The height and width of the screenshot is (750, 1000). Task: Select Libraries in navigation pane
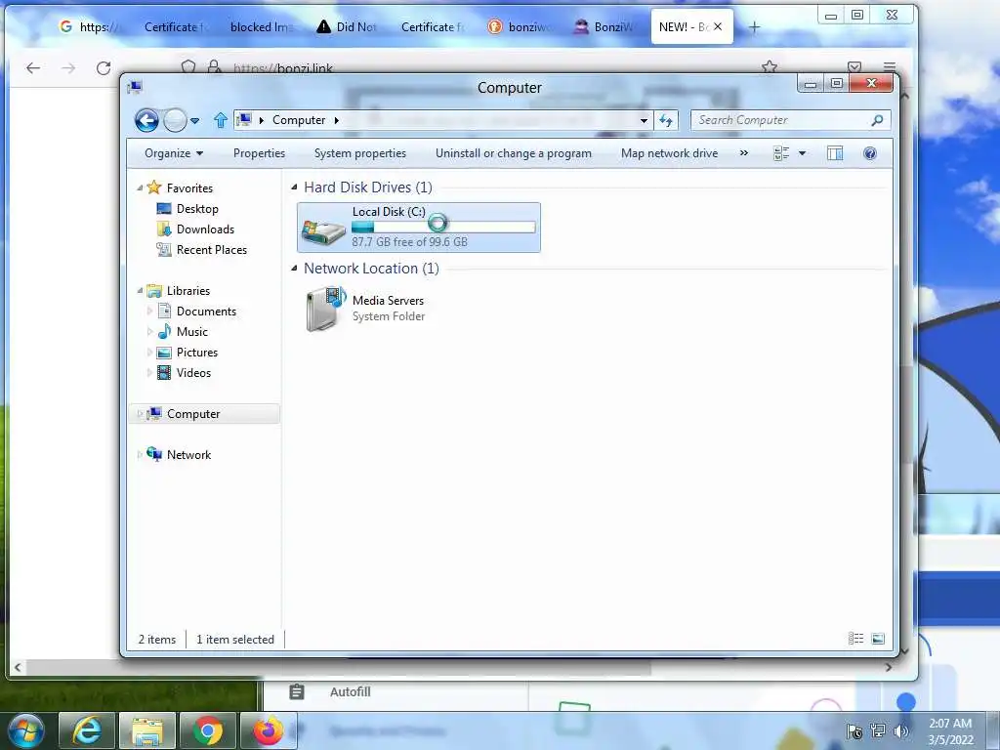[x=188, y=291]
